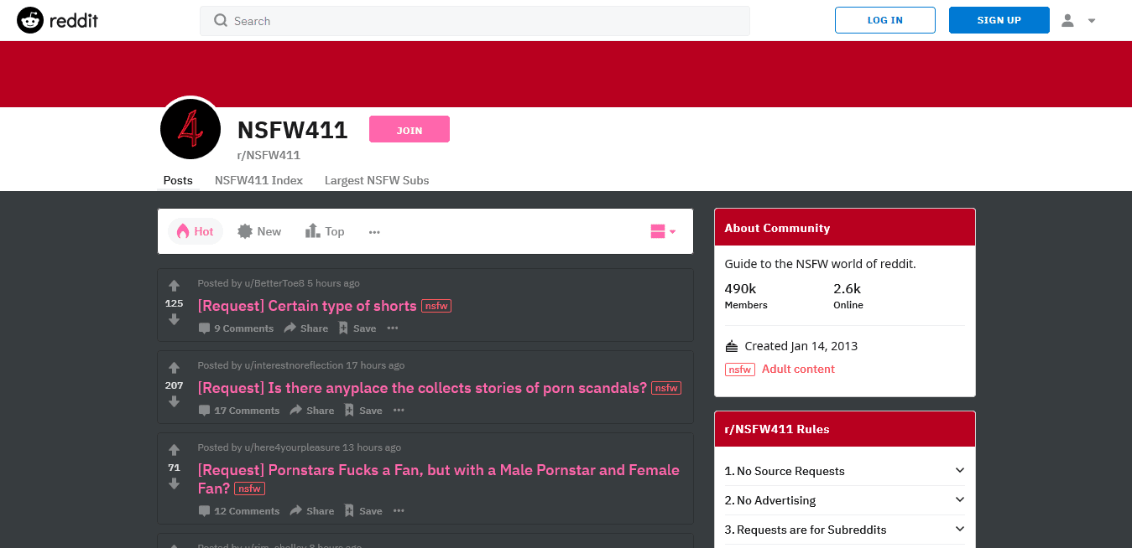Viewport: 1132px width, 548px height.
Task: Click the 'Created Jan 14, 2013' text
Action: click(x=801, y=346)
